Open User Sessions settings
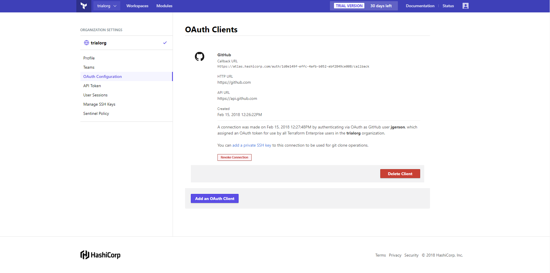Viewport: 550px width, 273px height. pyautogui.click(x=95, y=95)
